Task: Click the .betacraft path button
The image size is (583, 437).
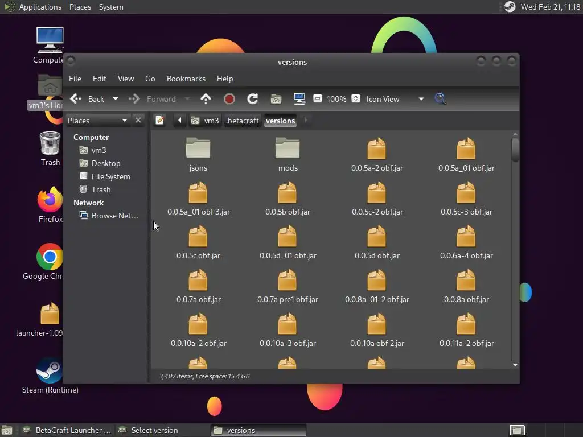Action: point(243,121)
